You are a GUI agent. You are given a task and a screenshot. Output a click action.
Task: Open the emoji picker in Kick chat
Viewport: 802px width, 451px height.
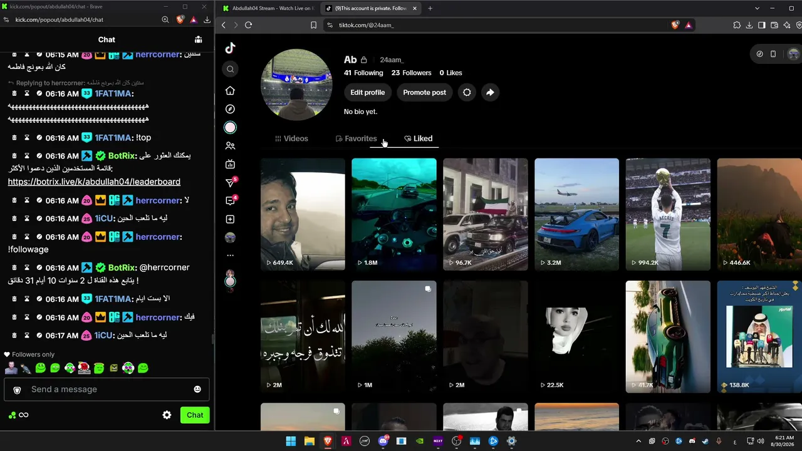[x=197, y=389]
